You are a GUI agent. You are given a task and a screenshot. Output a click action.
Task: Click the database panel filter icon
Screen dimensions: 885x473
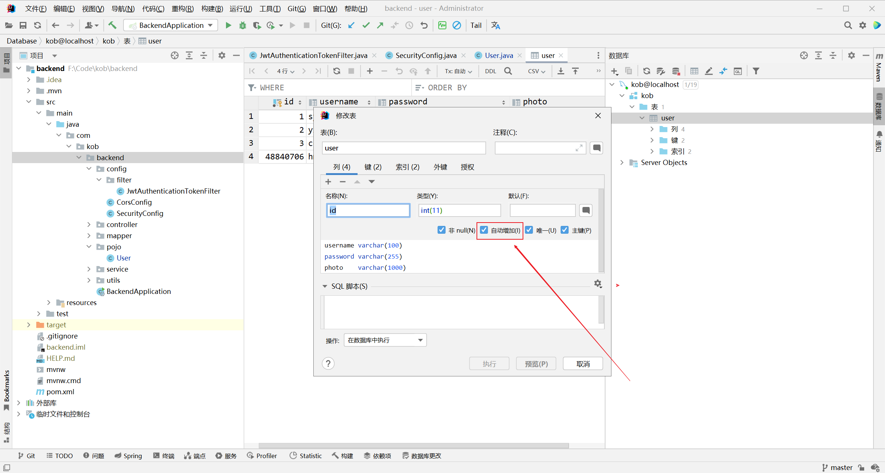coord(756,71)
